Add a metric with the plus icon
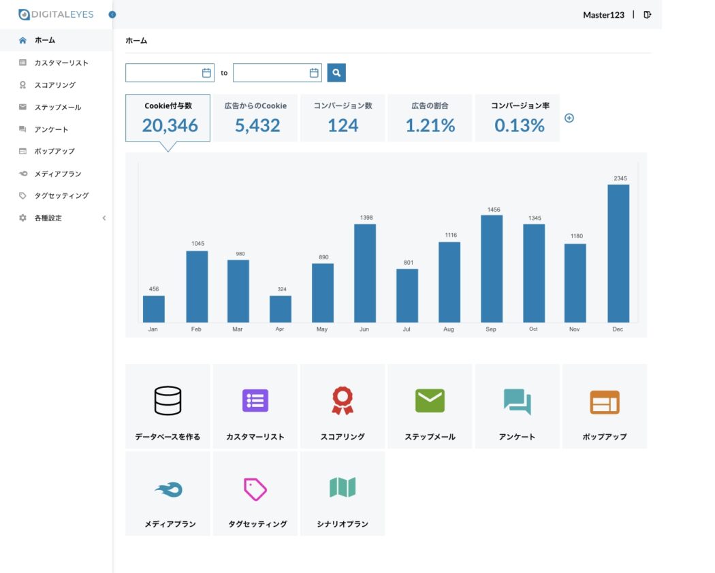The width and height of the screenshot is (715, 573). click(x=569, y=118)
